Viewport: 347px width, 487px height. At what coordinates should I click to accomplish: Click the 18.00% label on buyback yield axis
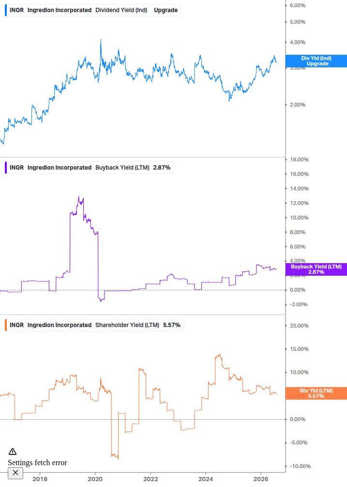click(299, 159)
